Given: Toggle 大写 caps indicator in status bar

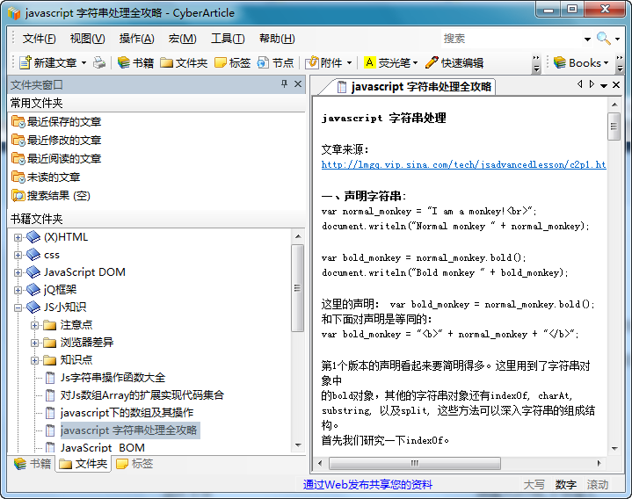Looking at the screenshot, I should 534,484.
